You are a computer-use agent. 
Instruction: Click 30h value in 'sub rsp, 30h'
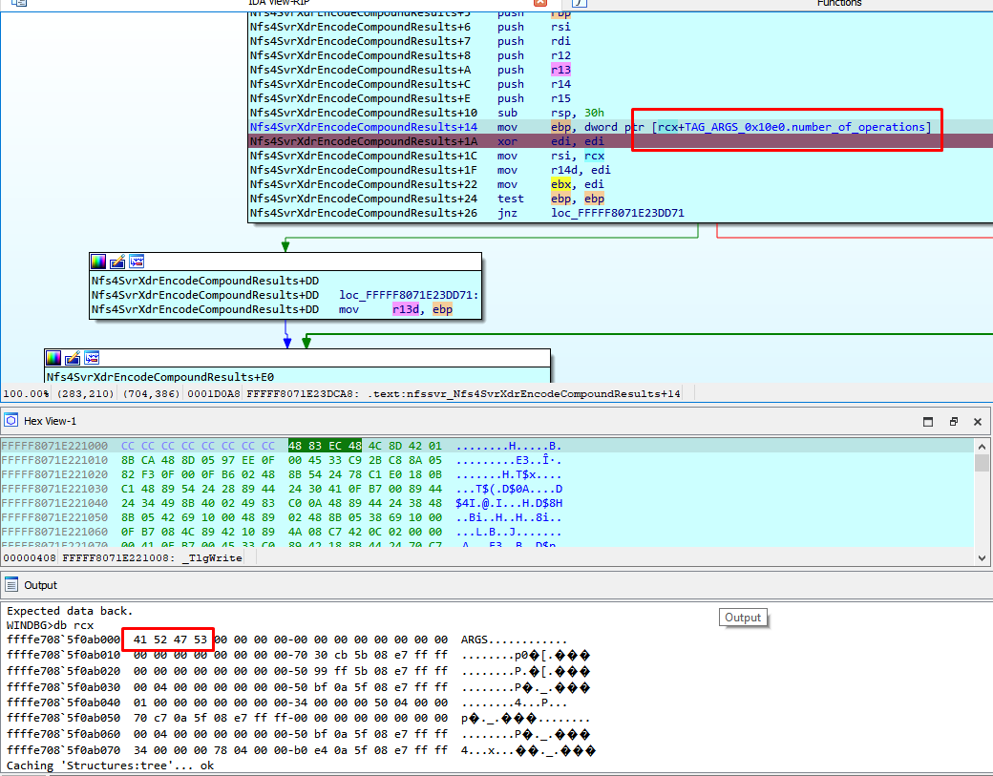(594, 113)
